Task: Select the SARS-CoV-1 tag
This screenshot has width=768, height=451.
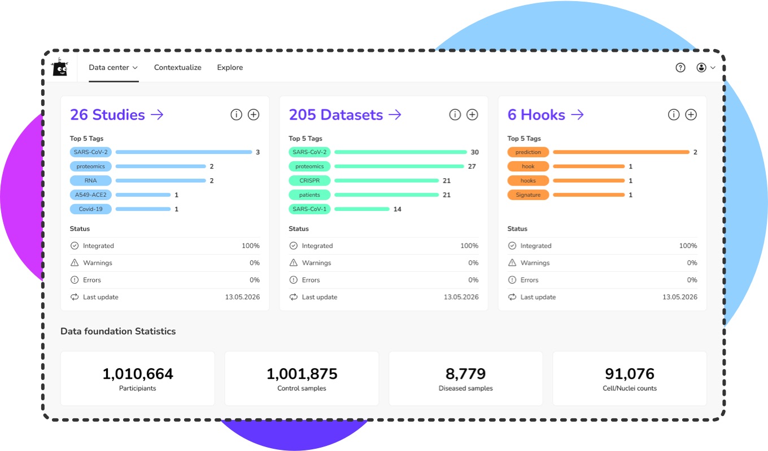Action: [x=309, y=209]
